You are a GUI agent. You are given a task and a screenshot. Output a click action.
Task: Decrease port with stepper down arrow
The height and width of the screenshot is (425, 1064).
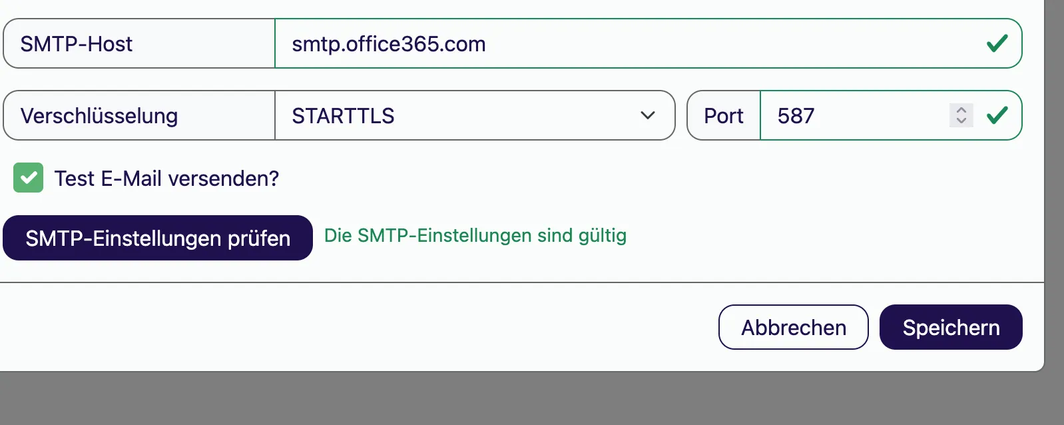click(x=961, y=121)
